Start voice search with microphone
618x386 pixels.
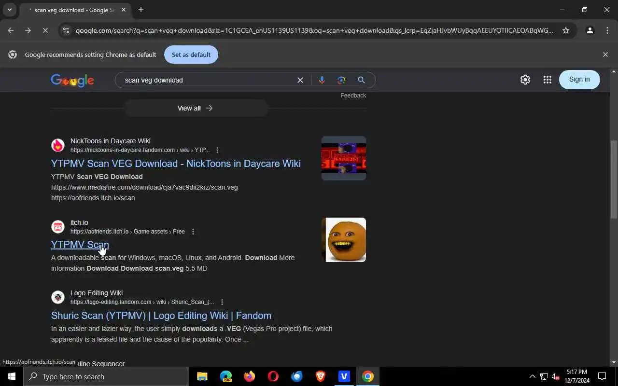pyautogui.click(x=322, y=80)
